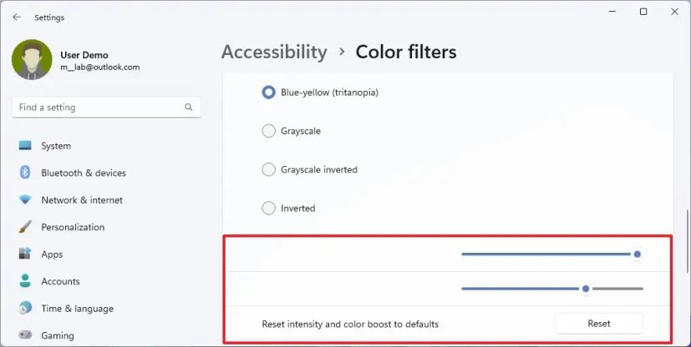This screenshot has height=347, width=691.
Task: Open System settings via its icon
Action: [25, 146]
